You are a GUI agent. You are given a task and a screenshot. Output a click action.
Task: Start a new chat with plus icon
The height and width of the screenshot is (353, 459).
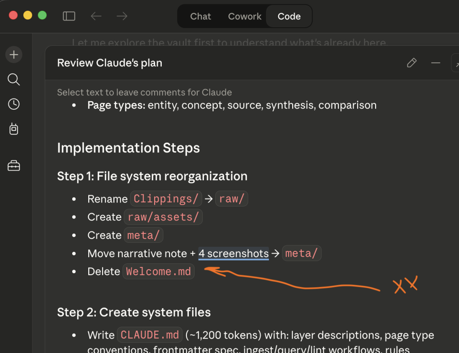(14, 55)
